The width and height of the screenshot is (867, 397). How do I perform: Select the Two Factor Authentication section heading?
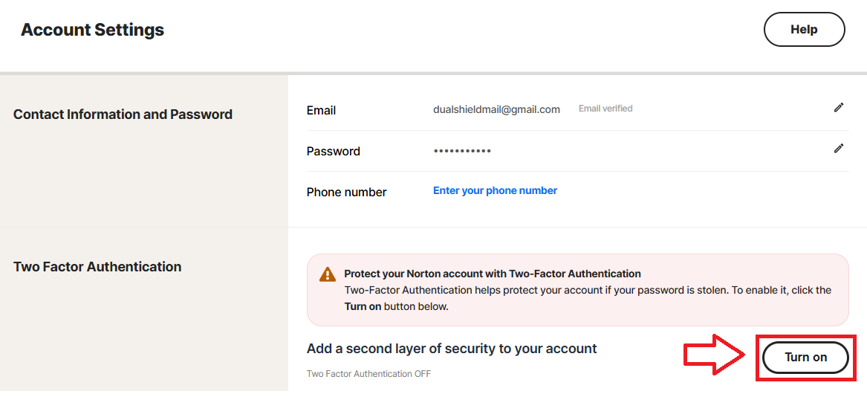tap(97, 267)
